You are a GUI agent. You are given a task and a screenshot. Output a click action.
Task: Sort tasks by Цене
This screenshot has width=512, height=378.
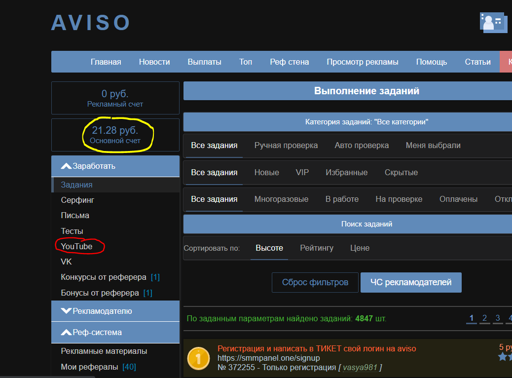coord(360,248)
